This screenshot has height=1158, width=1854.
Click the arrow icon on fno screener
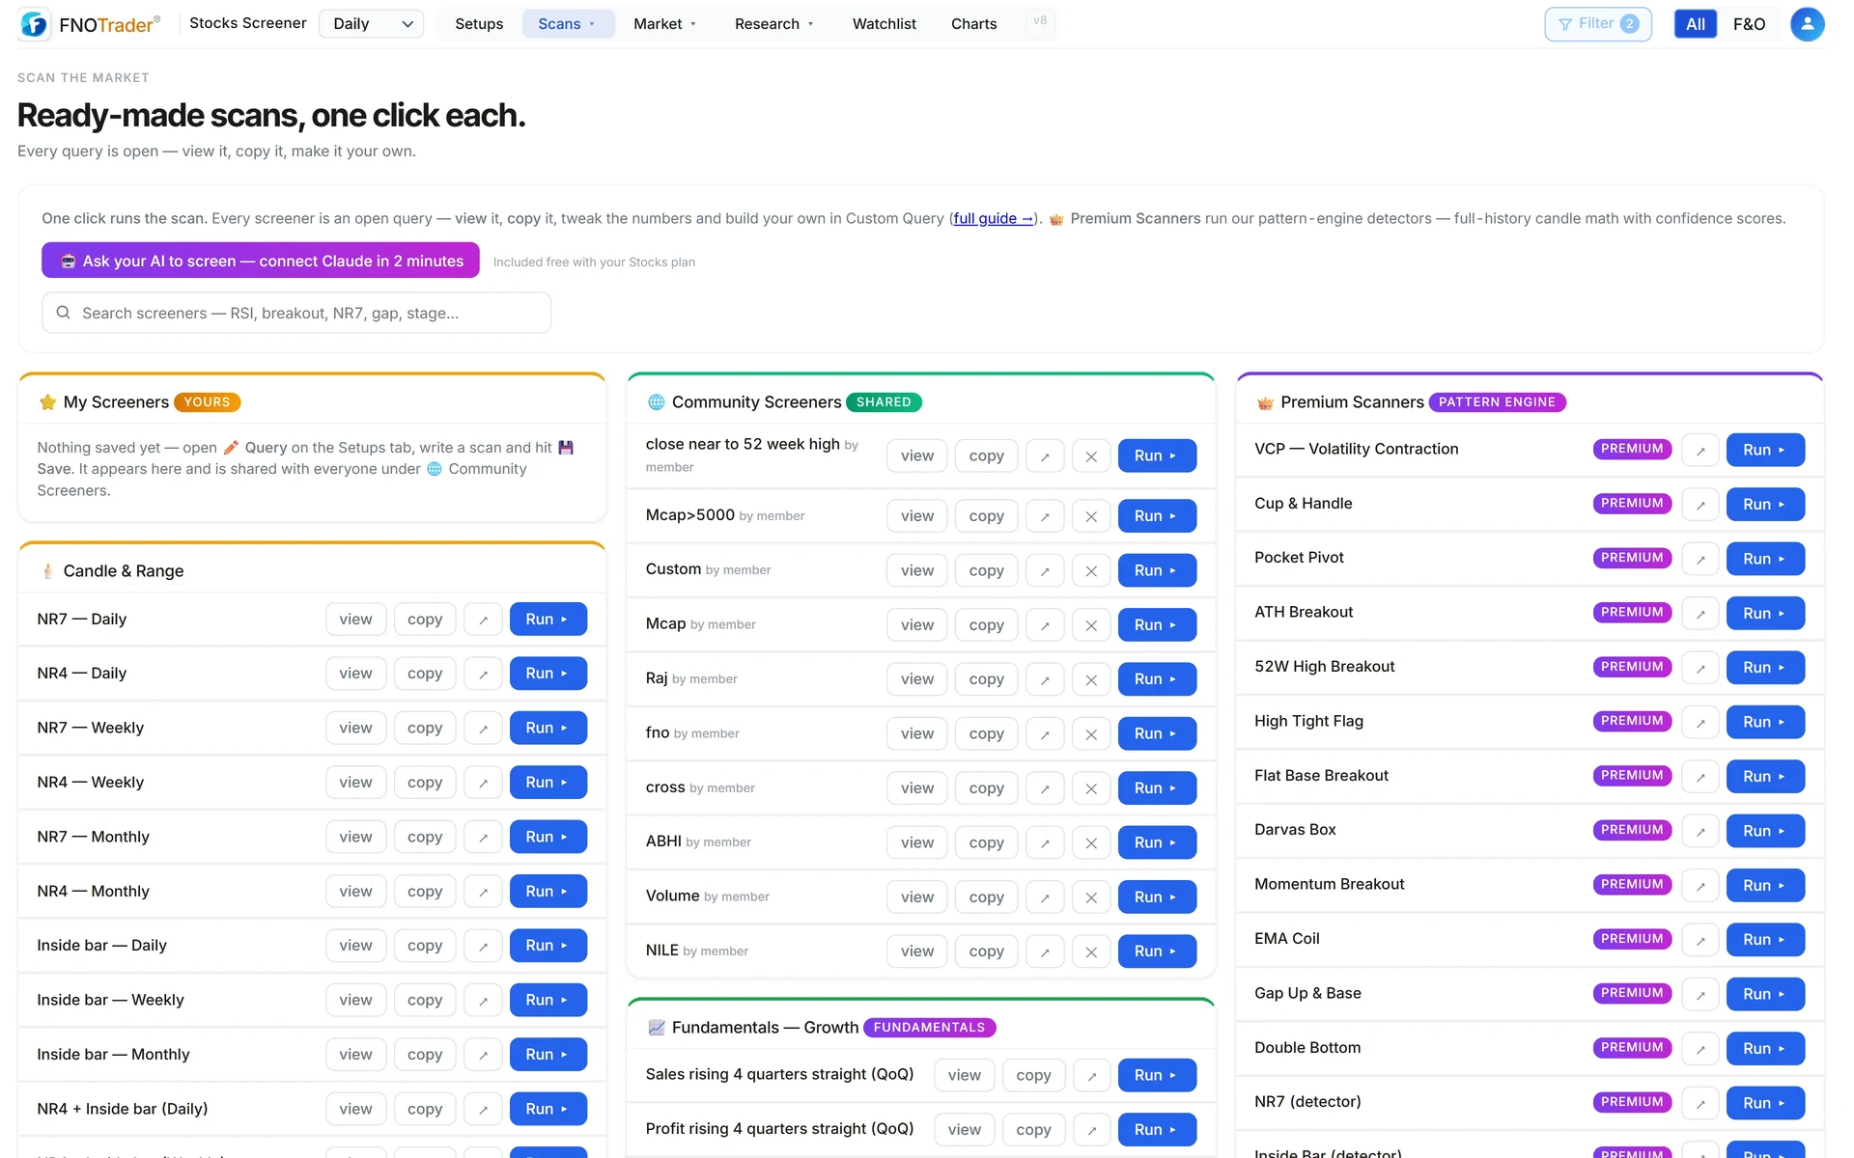tap(1045, 734)
